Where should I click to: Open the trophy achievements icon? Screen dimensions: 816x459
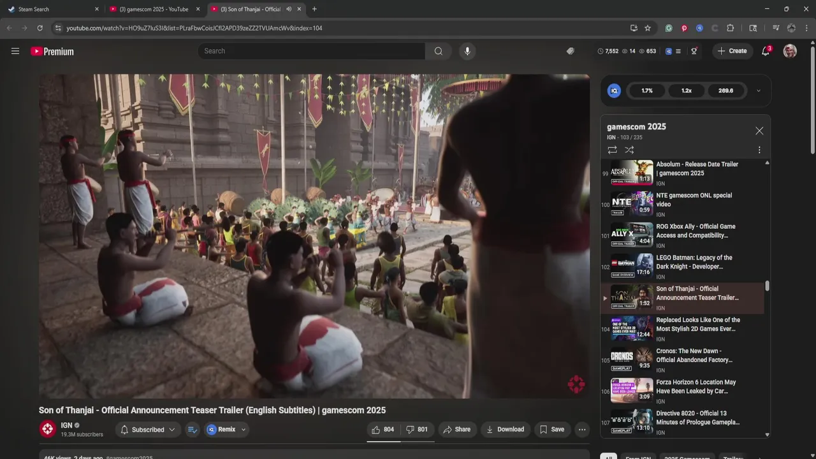pos(694,51)
